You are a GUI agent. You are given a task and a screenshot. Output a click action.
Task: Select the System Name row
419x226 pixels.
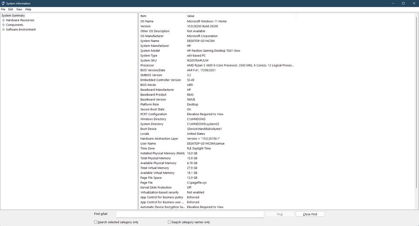coord(217,41)
